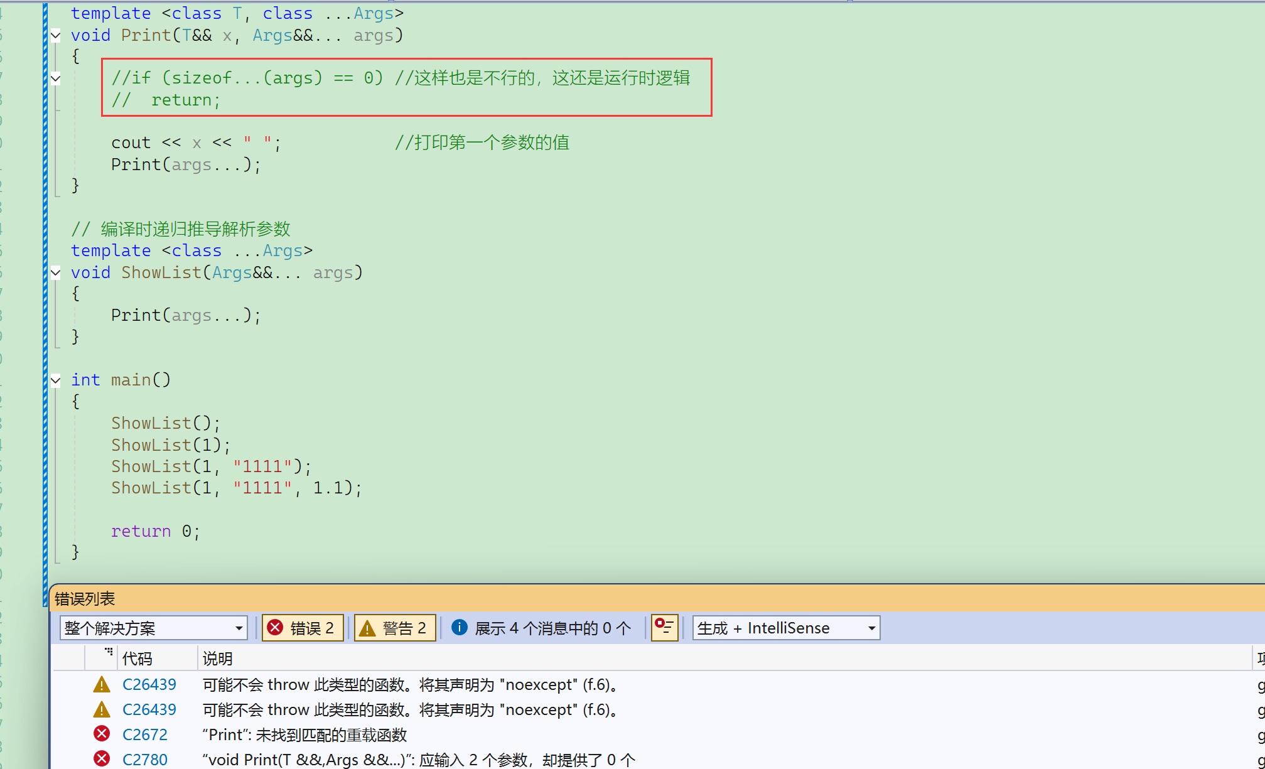Toggle the 警告 2 warnings filter

(404, 628)
